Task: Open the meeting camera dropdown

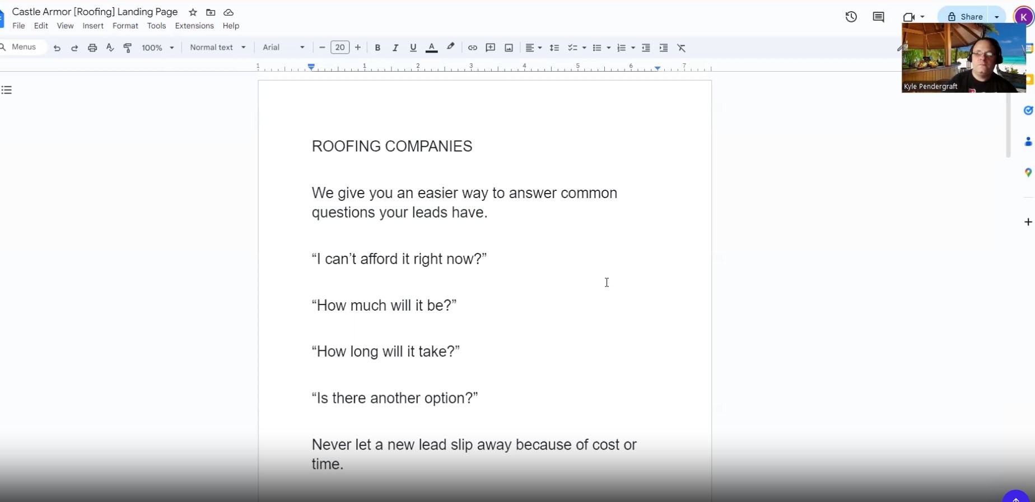Action: (x=922, y=17)
